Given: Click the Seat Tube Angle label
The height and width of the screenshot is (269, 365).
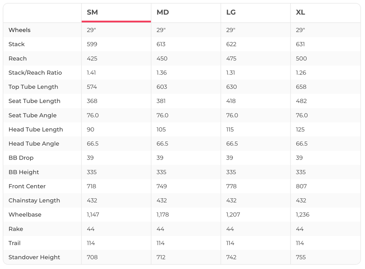Looking at the screenshot, I should point(32,115).
